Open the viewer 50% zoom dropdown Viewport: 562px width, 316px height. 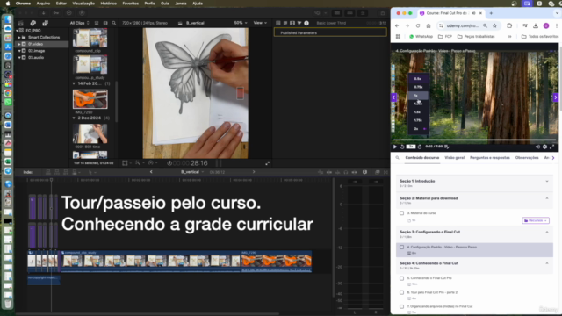coord(241,23)
